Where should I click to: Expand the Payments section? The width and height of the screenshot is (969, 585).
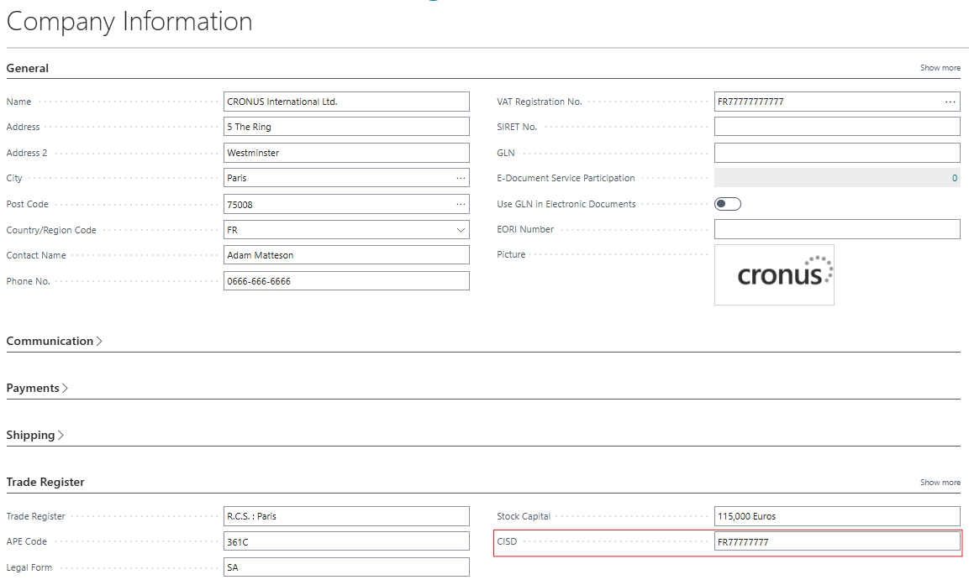tap(37, 388)
